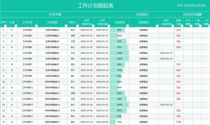Open the 完成进度 filter dropdown

[128, 26]
